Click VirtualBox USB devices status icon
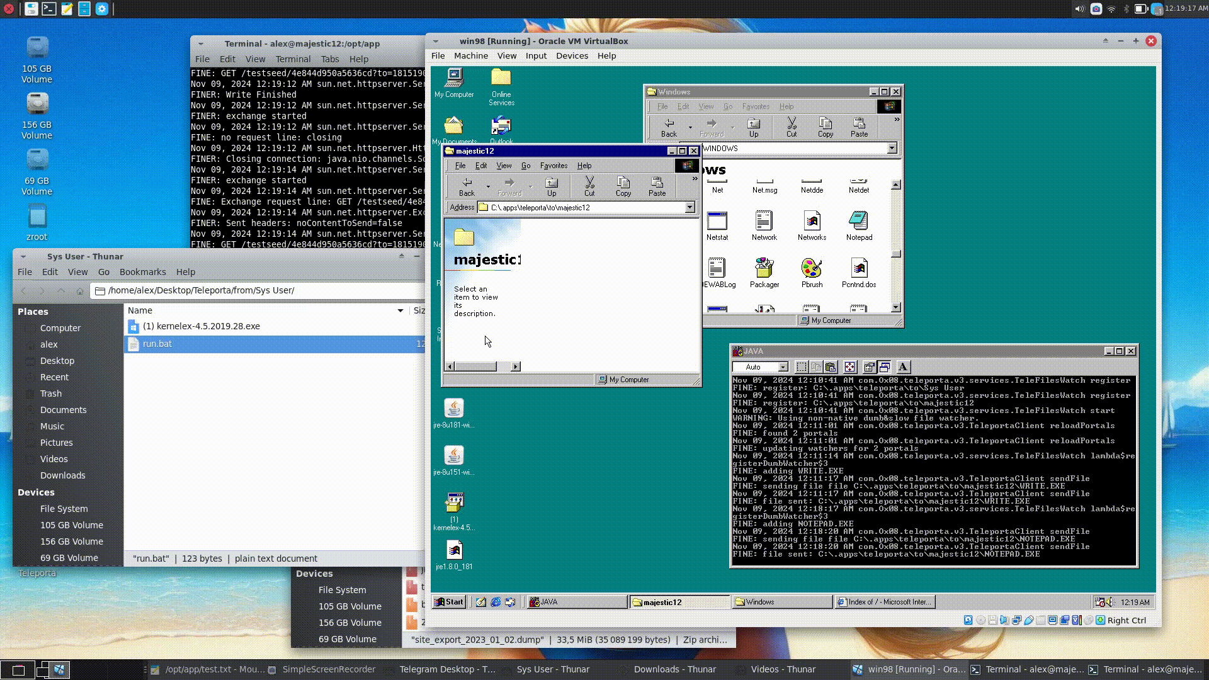The image size is (1209, 680). coord(1028,620)
